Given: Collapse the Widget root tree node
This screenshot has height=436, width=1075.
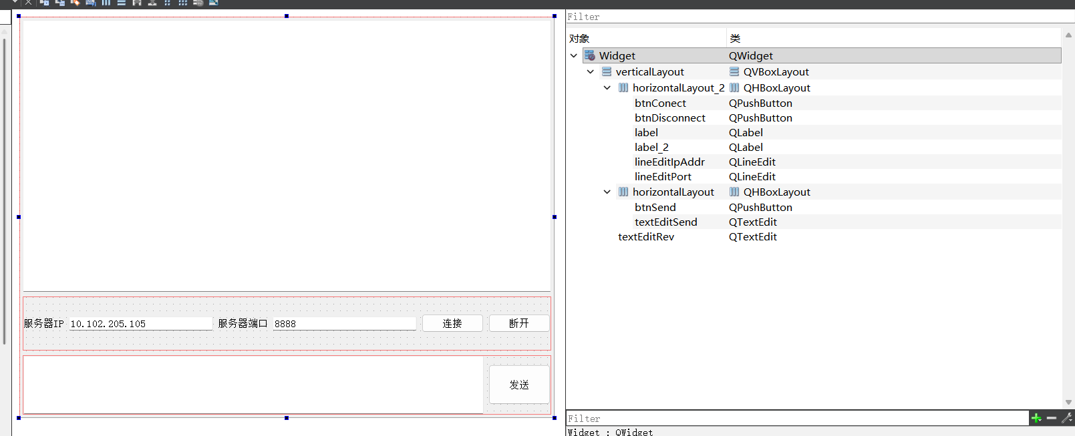Looking at the screenshot, I should pos(574,55).
